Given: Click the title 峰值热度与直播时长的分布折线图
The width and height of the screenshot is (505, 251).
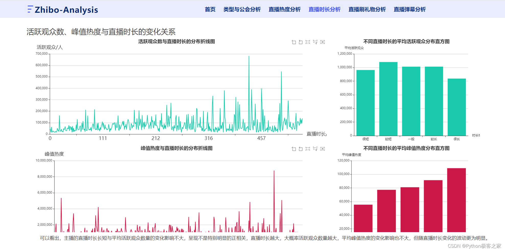Looking at the screenshot, I should point(176,148).
